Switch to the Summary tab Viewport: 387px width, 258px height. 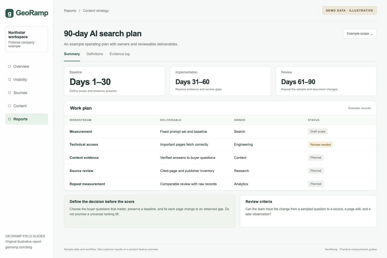click(72, 54)
